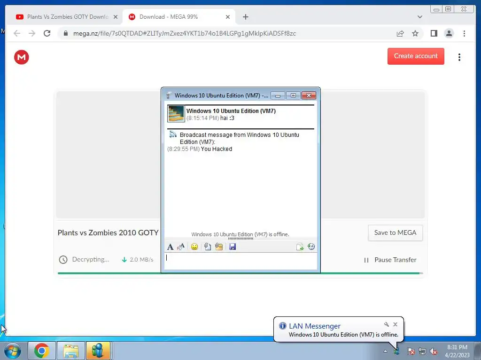Close the LAN Messenger notification balloon
481x360 pixels.
coord(395,324)
